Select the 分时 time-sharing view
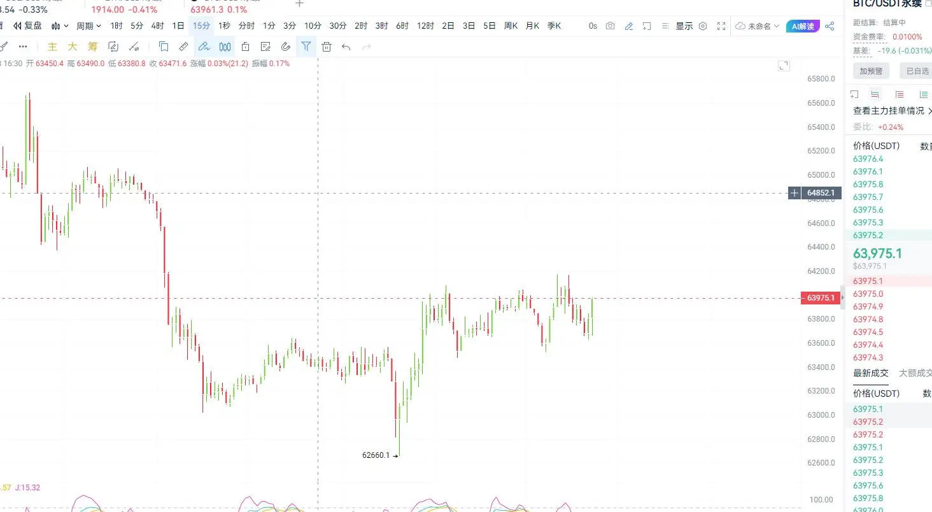The height and width of the screenshot is (512, 932). click(x=246, y=26)
